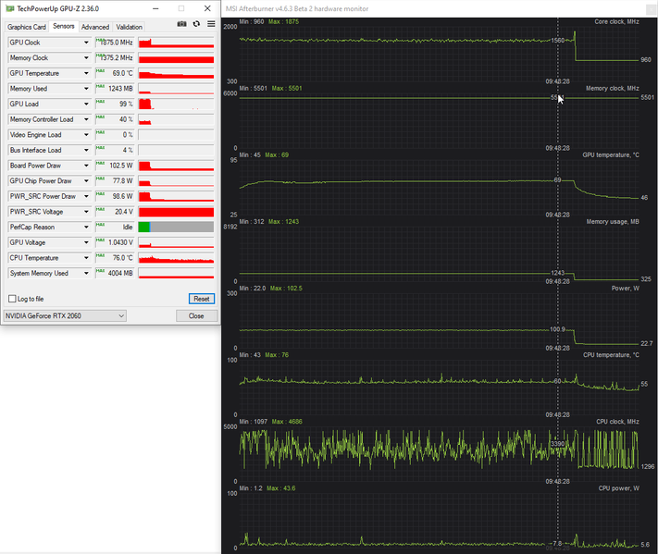Click the CPU power graph in Afterburner

tap(440, 521)
